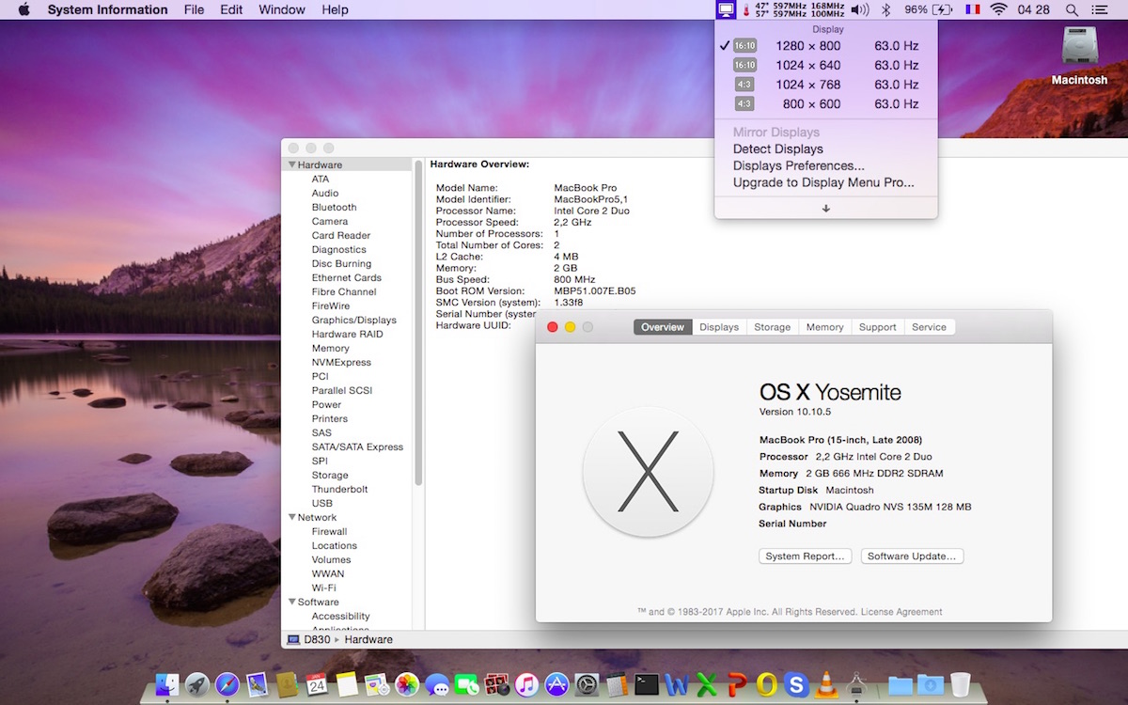The width and height of the screenshot is (1128, 705).
Task: Choose Detect Displays menu item
Action: (x=778, y=149)
